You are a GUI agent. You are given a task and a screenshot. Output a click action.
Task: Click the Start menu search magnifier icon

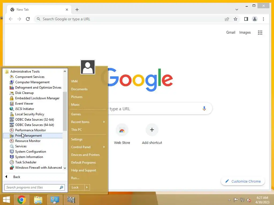click(x=61, y=187)
